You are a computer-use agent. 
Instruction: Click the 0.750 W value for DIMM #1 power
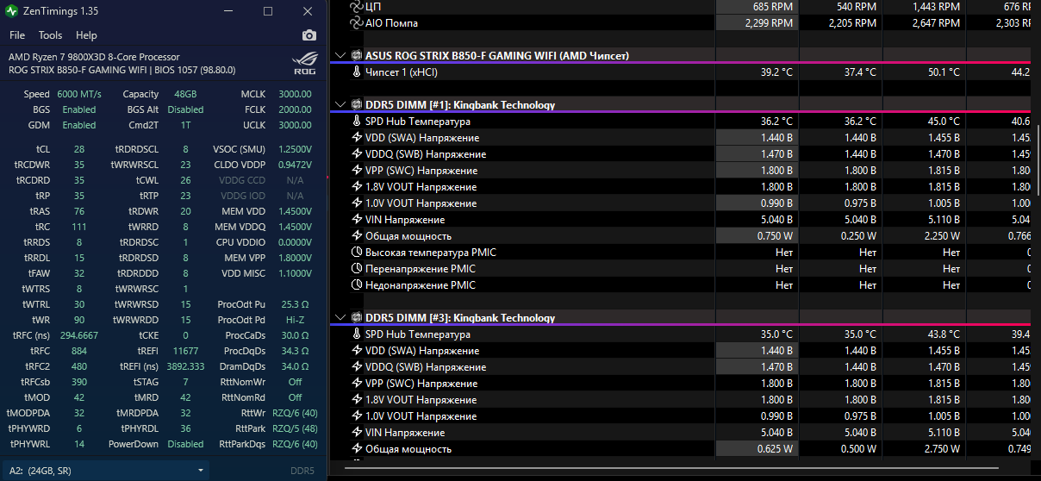pos(776,236)
